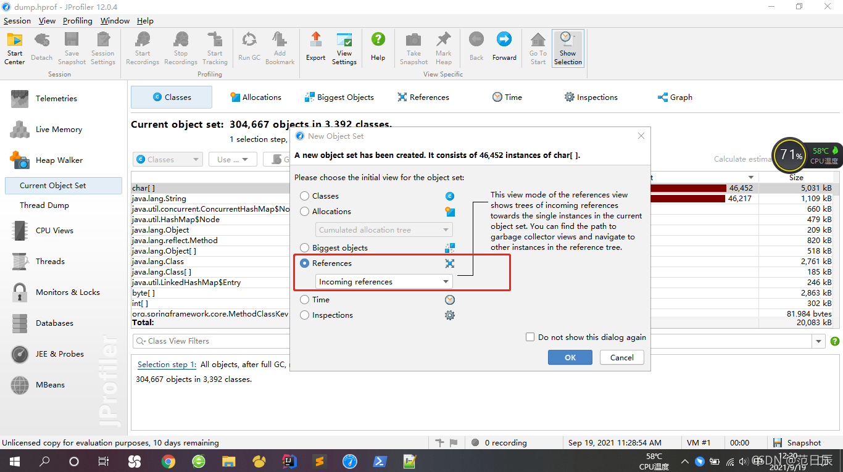Toggle the Show Selection toolbar button
This screenshot has height=472, width=843.
click(568, 48)
